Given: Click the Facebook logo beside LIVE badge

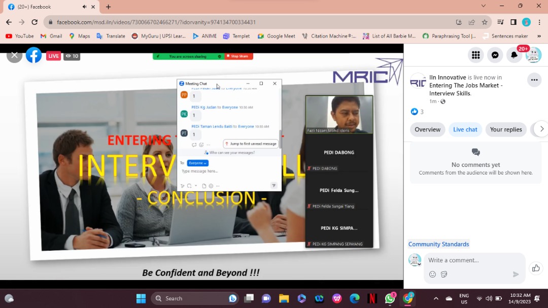Looking at the screenshot, I should coord(34,55).
